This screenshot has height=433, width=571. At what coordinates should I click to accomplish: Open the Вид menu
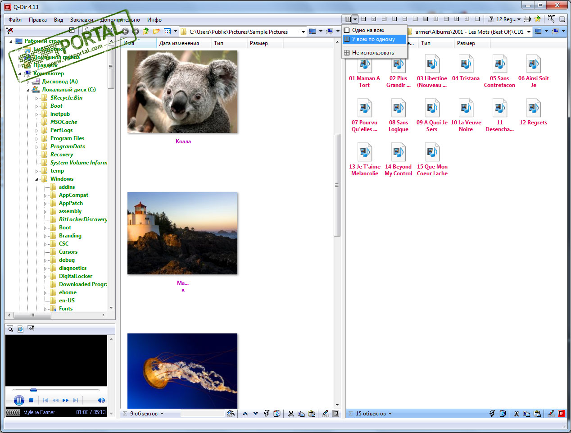click(x=59, y=19)
